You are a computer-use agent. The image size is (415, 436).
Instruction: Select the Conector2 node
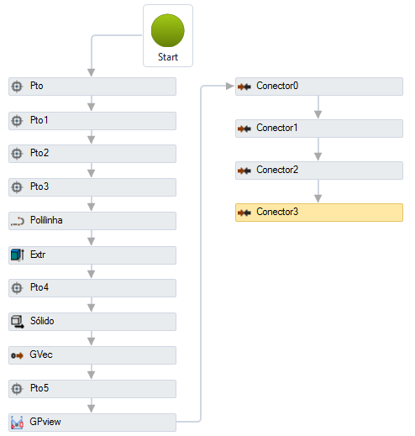[x=319, y=171]
